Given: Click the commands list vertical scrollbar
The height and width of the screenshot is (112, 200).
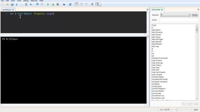Looking at the screenshot, I should [197, 62].
